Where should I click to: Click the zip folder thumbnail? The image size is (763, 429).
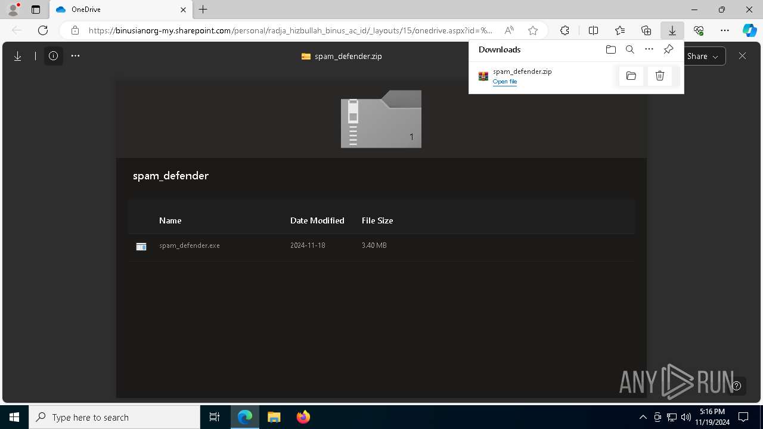click(x=381, y=119)
